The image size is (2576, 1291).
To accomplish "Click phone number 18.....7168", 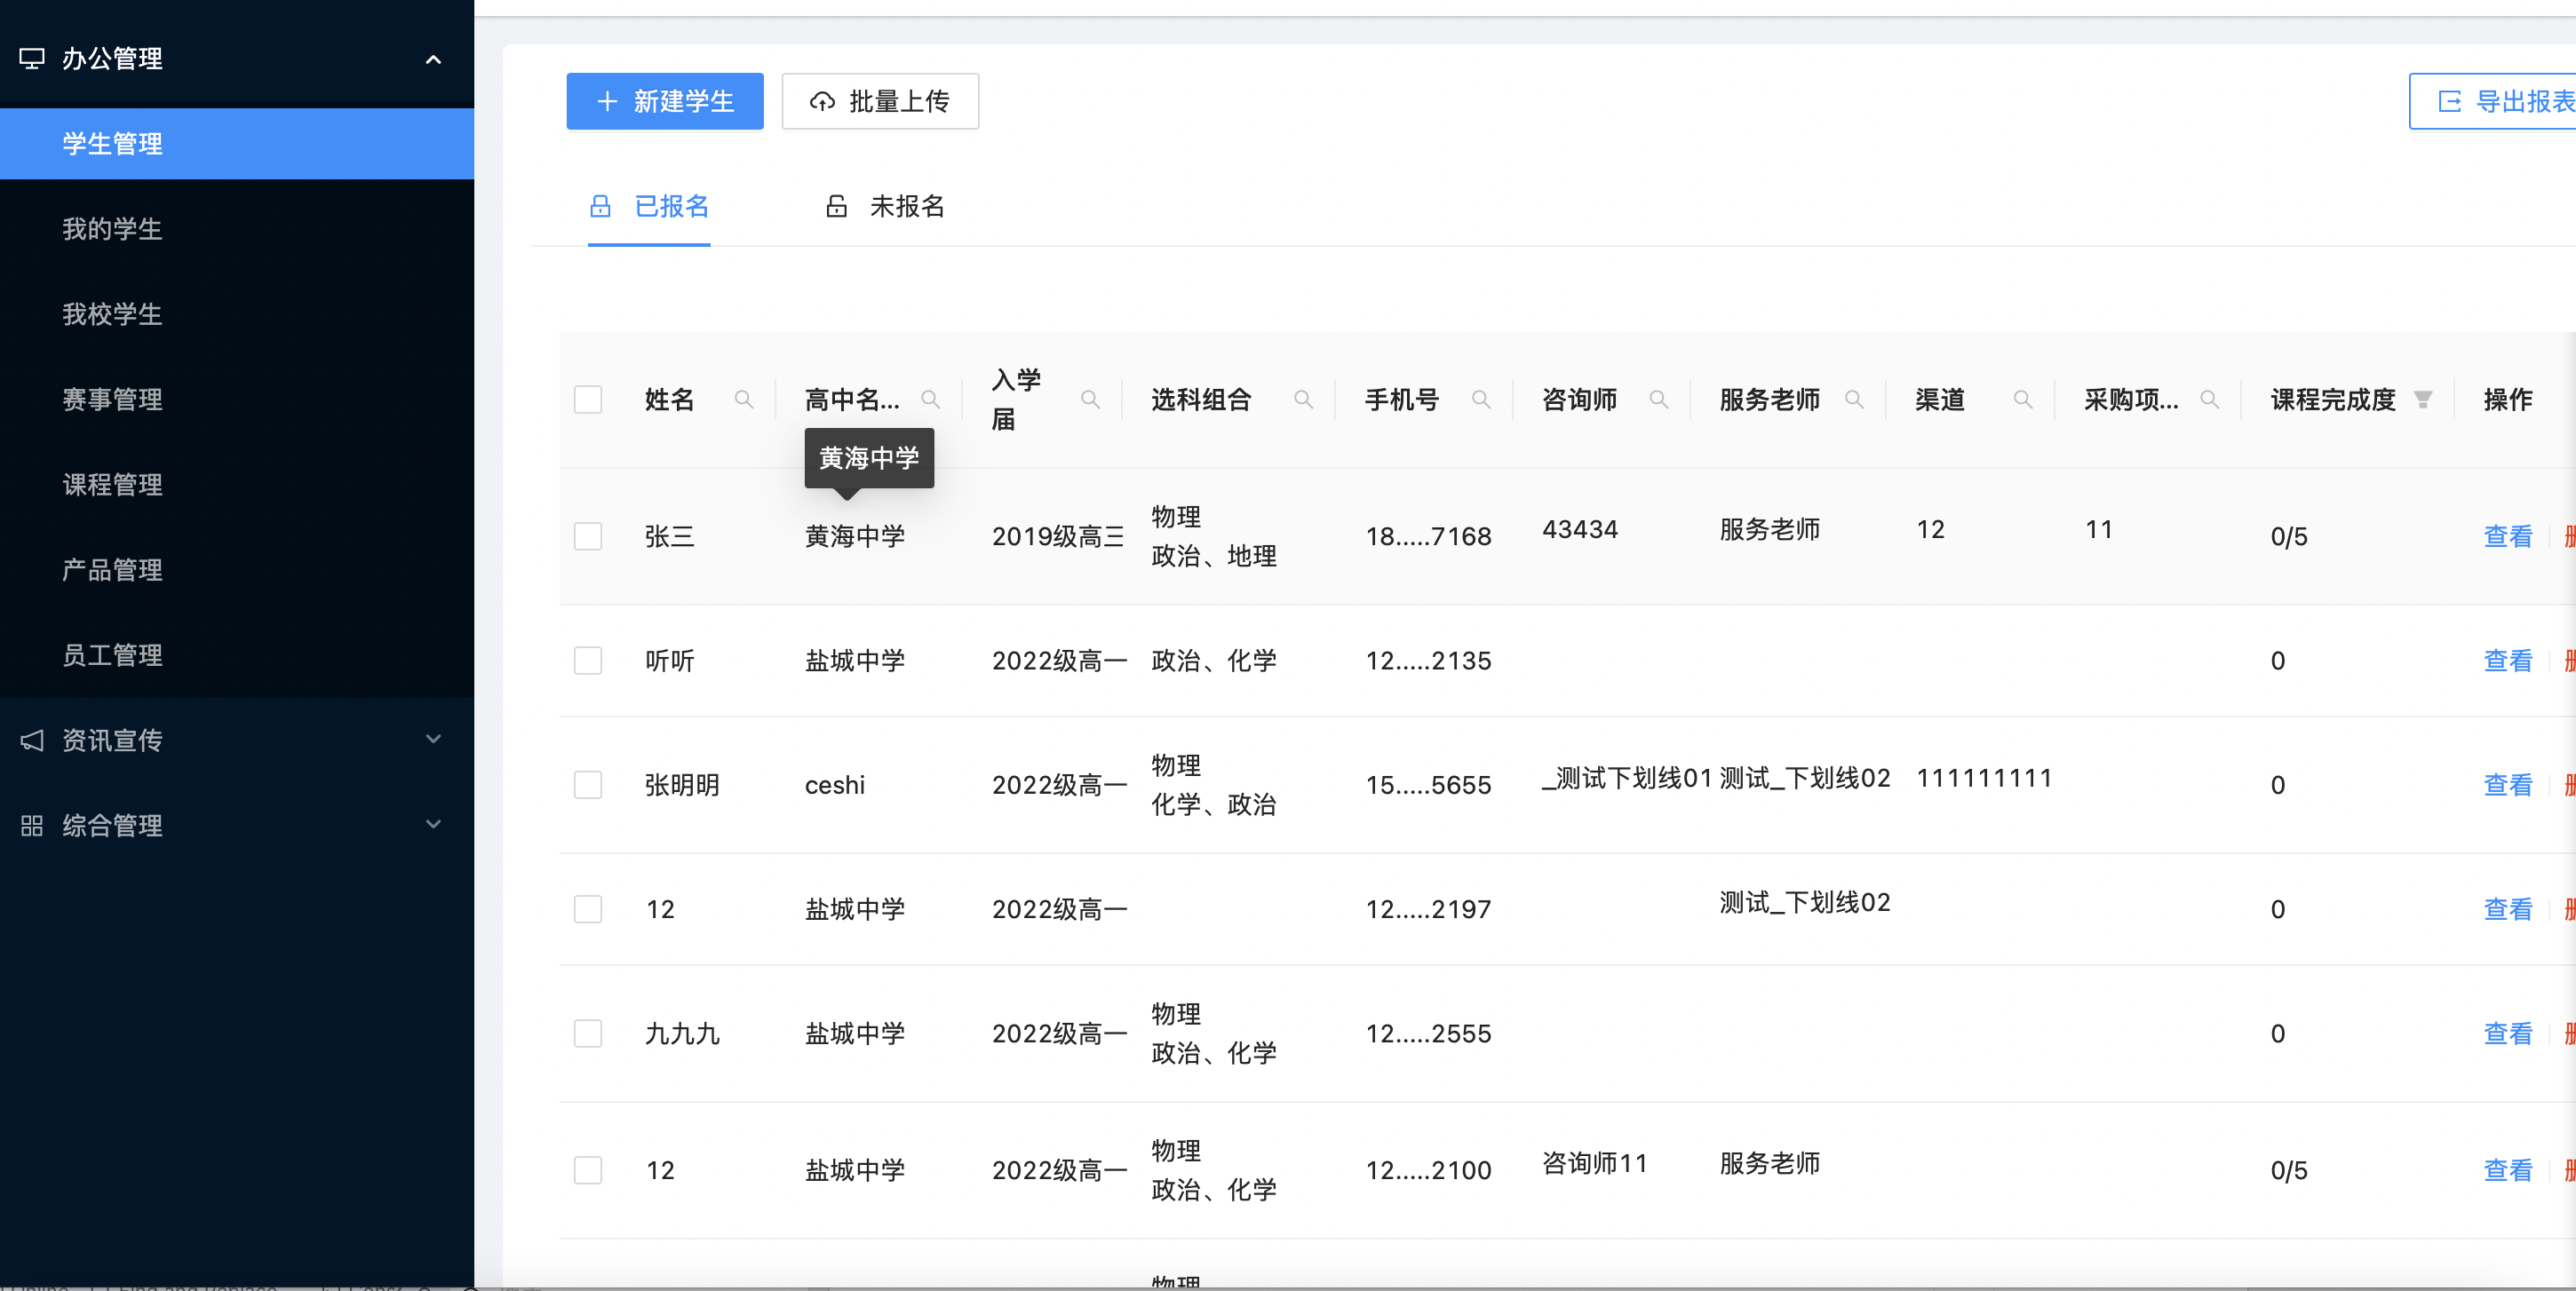I will (1428, 536).
